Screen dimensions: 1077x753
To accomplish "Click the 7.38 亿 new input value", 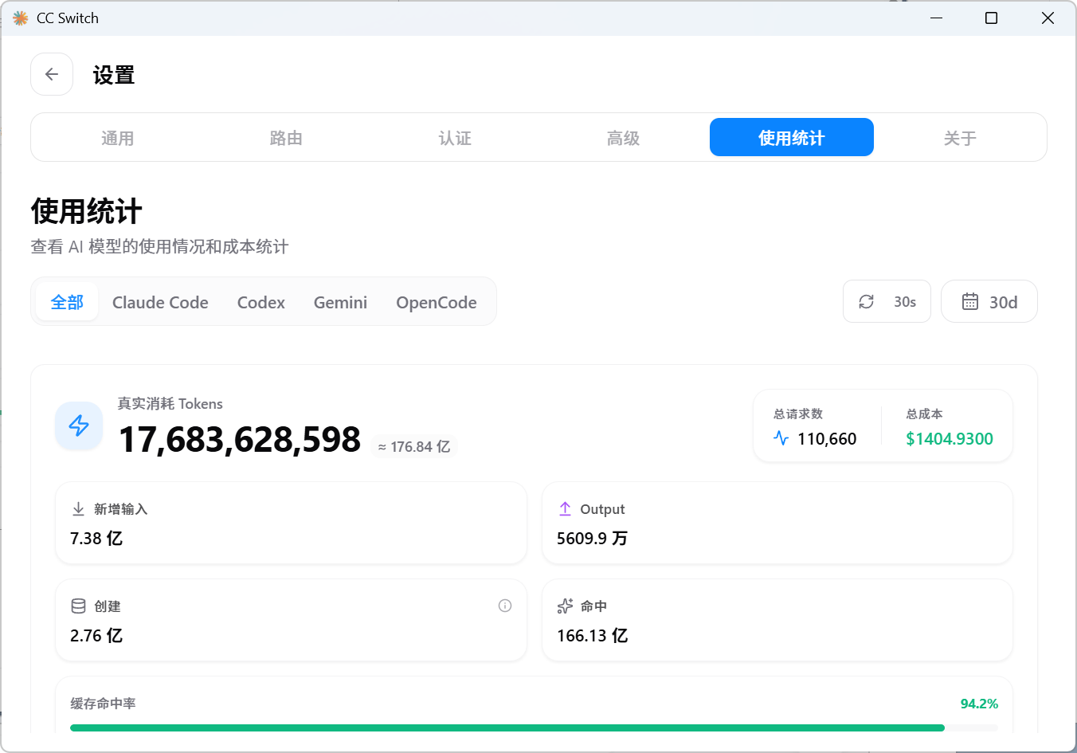I will click(96, 539).
